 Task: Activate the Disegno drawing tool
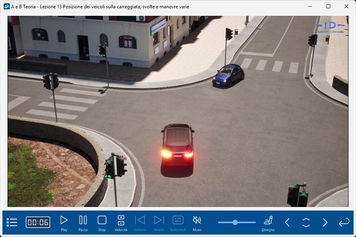(x=268, y=223)
